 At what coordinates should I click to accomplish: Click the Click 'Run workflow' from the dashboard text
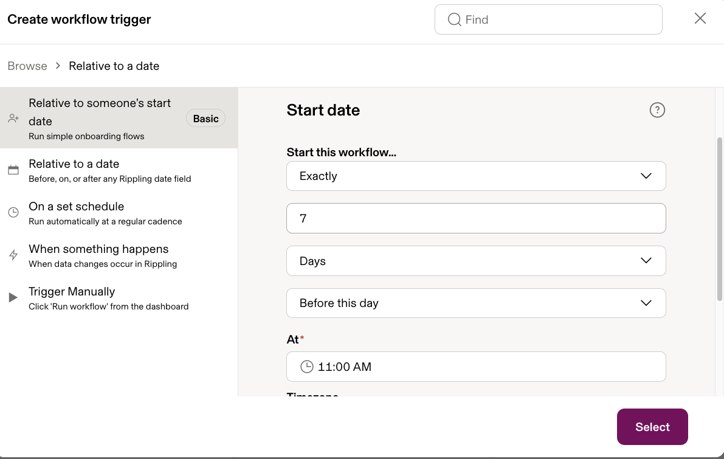108,306
